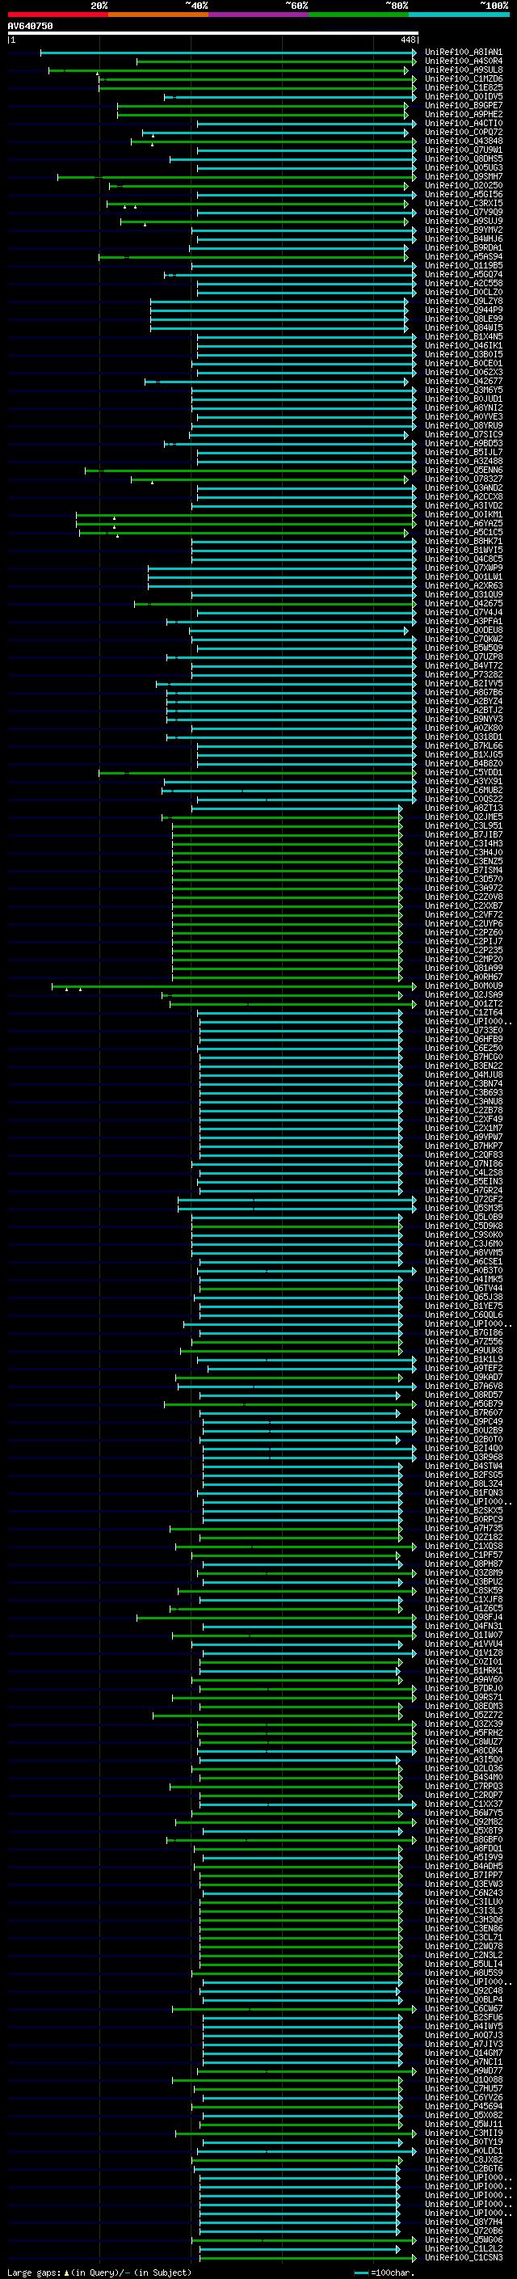517x2279 pixels.
Task: Select hit label UniRef100_A9PHE2
Action: pos(464,114)
